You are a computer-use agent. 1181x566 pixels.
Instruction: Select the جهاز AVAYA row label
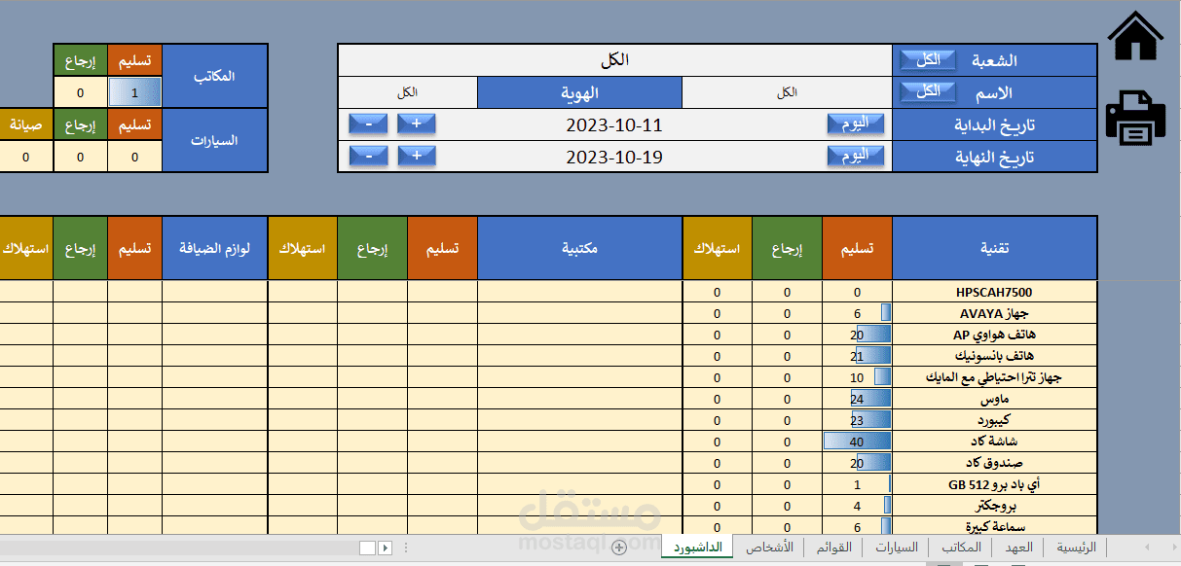coord(994,313)
